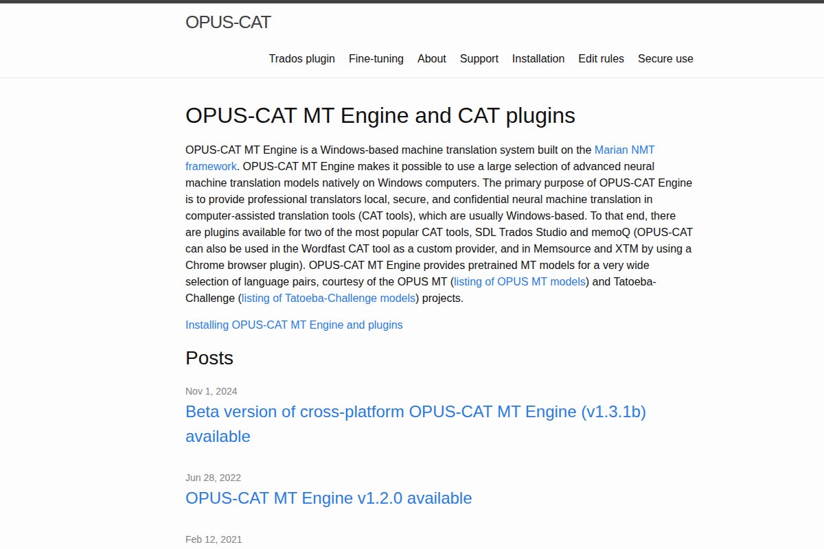Select About in the navigation bar
The height and width of the screenshot is (549, 824).
coord(431,59)
